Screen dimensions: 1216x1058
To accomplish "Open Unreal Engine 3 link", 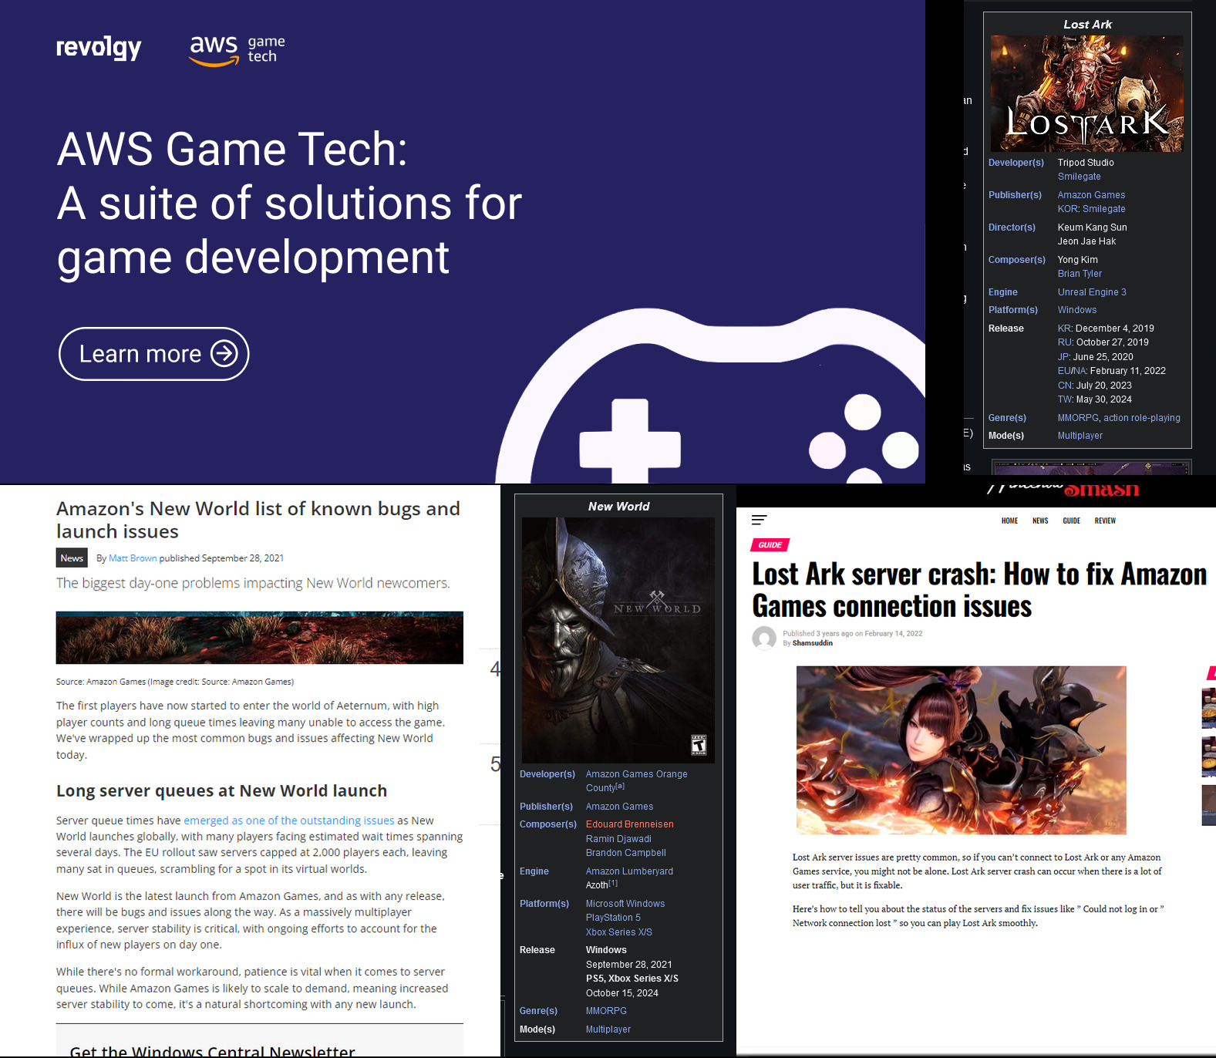I will tap(1092, 292).
